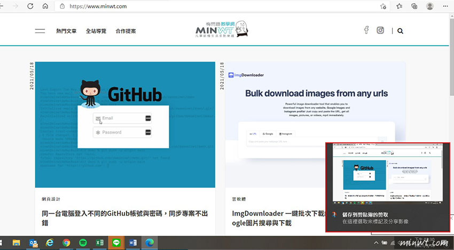Click the browser Refresh button
Viewport: 454px width, 250px height.
30,6
